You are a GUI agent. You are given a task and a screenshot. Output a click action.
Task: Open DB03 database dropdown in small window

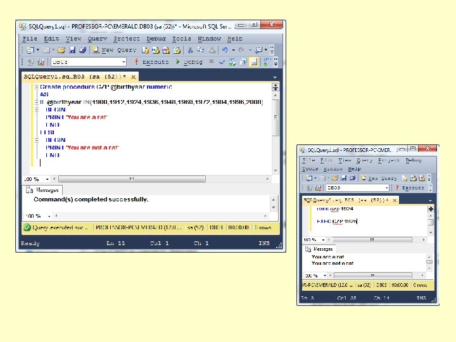point(387,188)
